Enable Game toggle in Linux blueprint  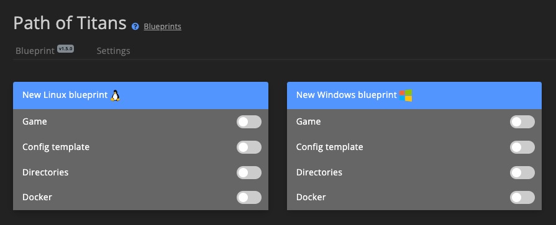point(249,121)
